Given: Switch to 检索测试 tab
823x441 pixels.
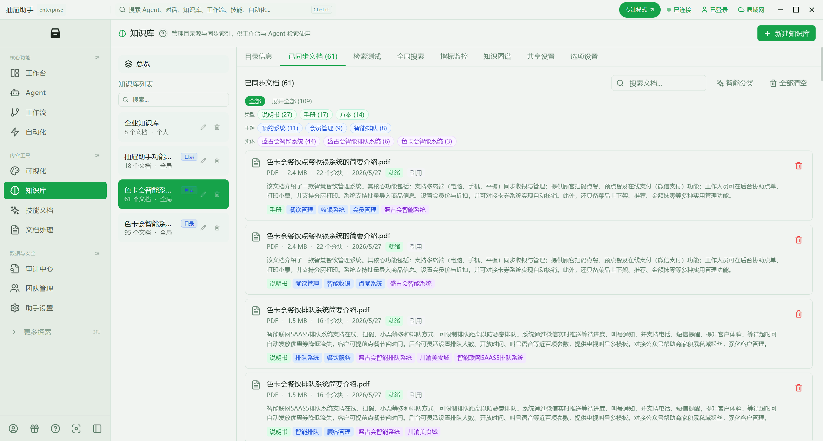Looking at the screenshot, I should click(367, 56).
